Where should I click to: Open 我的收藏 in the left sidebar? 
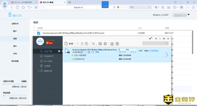15,61
